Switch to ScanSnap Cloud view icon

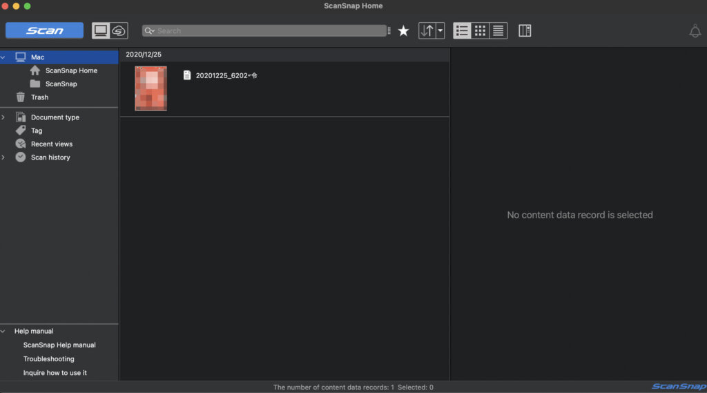click(x=119, y=30)
